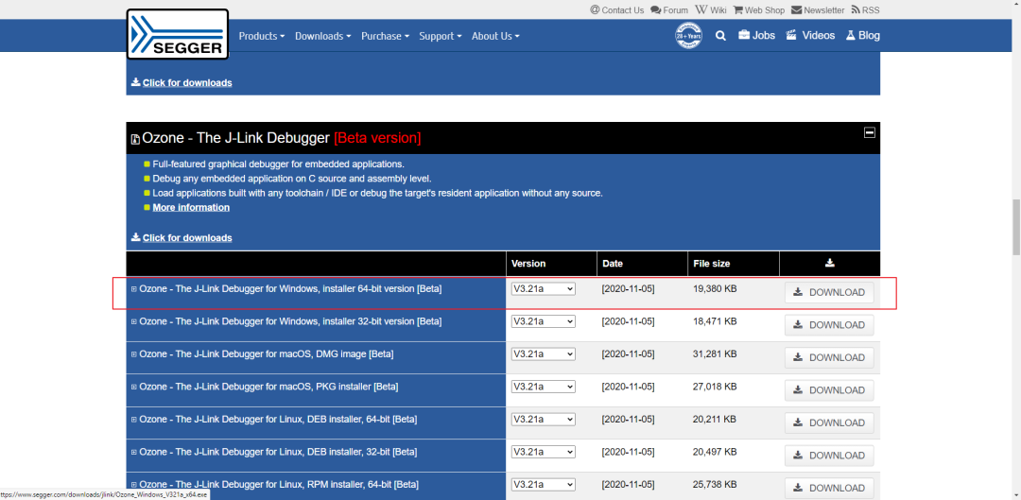The height and width of the screenshot is (500, 1021).
Task: Follow the More information link
Action: 191,207
